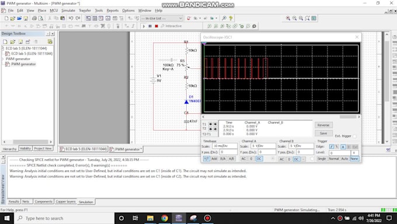Screen dimensions: 397x224
Task: Click the Redo icon
Action: tap(78, 18)
